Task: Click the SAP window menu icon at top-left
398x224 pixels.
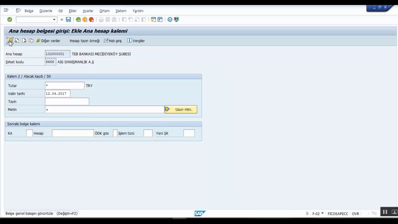Action: pyautogui.click(x=6, y=10)
